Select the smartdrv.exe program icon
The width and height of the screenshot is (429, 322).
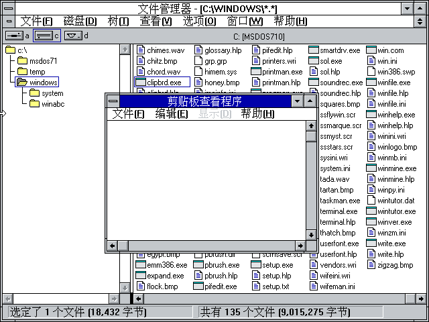coord(314,50)
